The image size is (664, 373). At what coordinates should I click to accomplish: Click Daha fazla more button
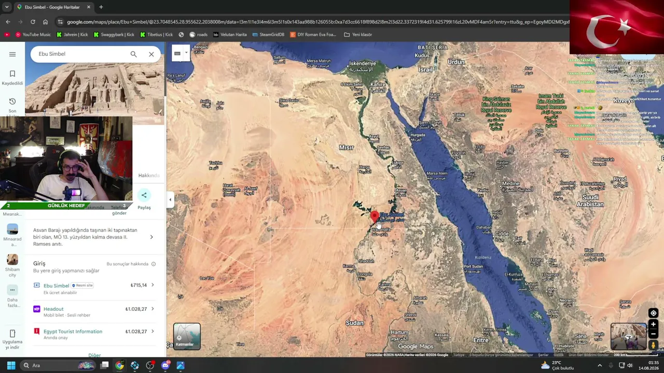tap(12, 290)
